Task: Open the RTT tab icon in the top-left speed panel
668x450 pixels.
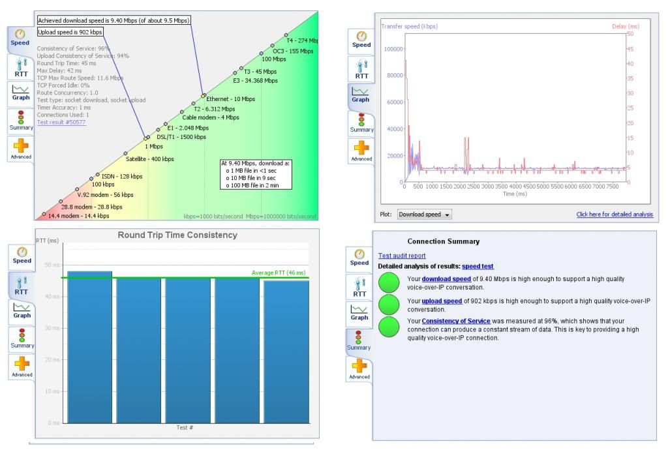Action: pyautogui.click(x=21, y=68)
